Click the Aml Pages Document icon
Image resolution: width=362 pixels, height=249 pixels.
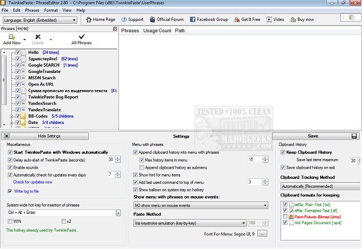[x=291, y=222]
